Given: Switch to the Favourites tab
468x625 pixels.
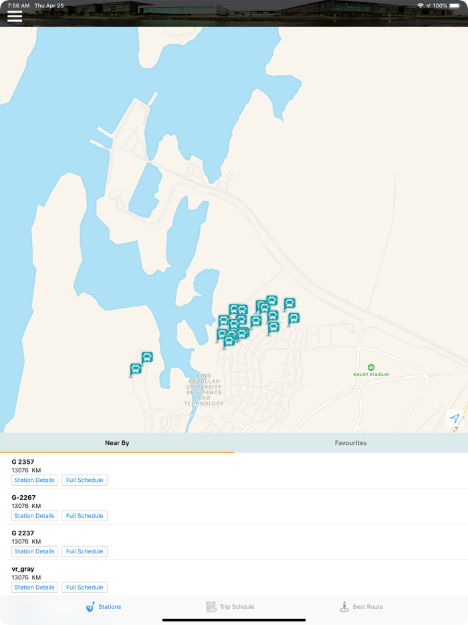Looking at the screenshot, I should [x=351, y=443].
